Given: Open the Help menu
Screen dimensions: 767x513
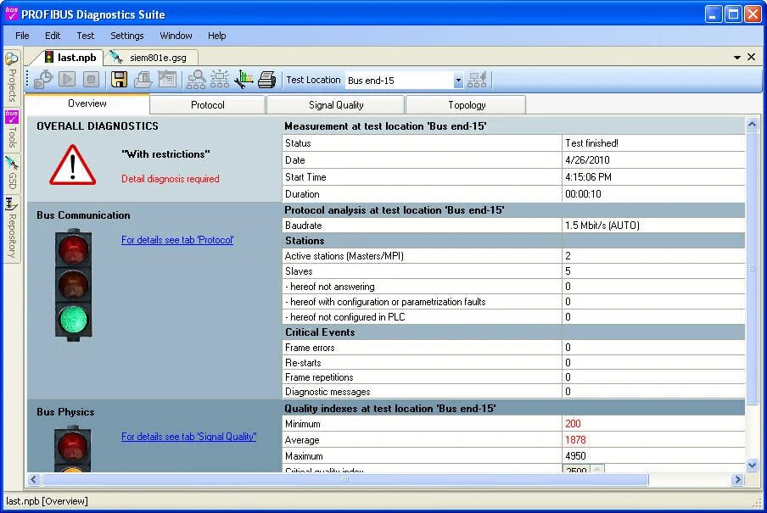Looking at the screenshot, I should [x=216, y=36].
